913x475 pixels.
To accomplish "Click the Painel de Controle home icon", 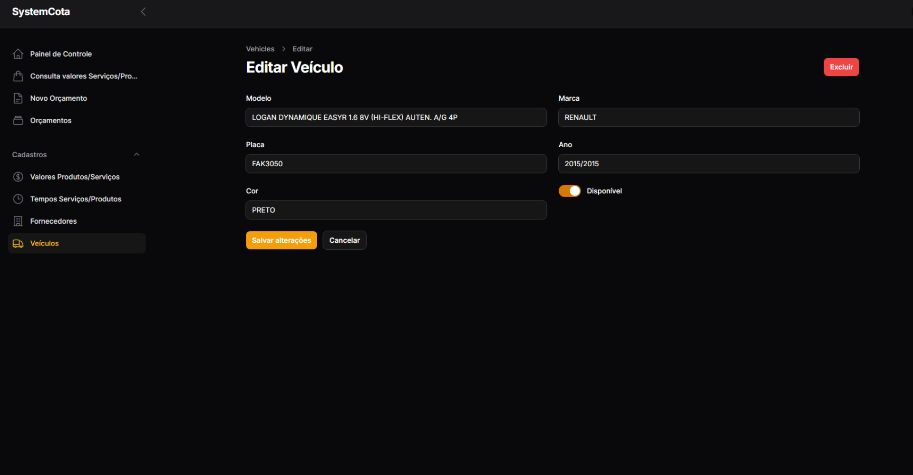I will [x=18, y=54].
